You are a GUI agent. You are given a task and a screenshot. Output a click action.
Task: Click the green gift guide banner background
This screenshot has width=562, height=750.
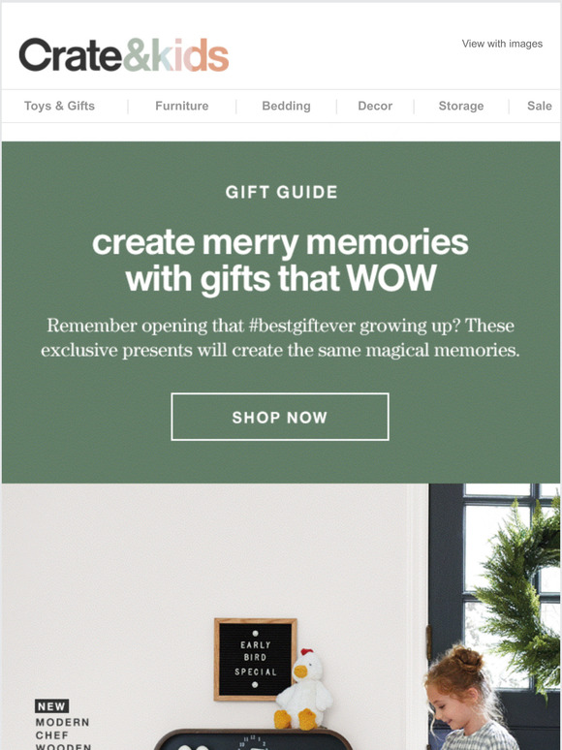point(281,312)
